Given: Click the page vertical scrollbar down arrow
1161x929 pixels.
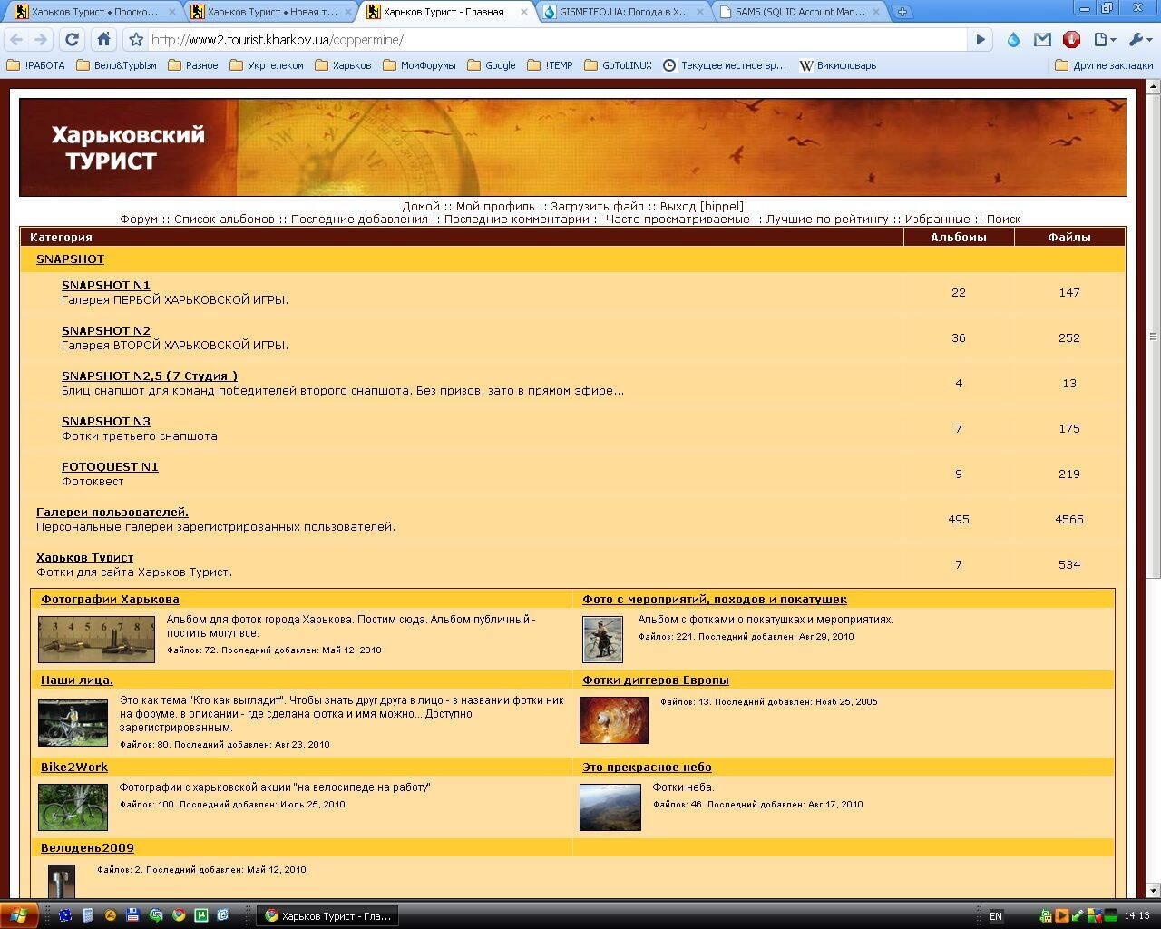Looking at the screenshot, I should (x=1153, y=891).
